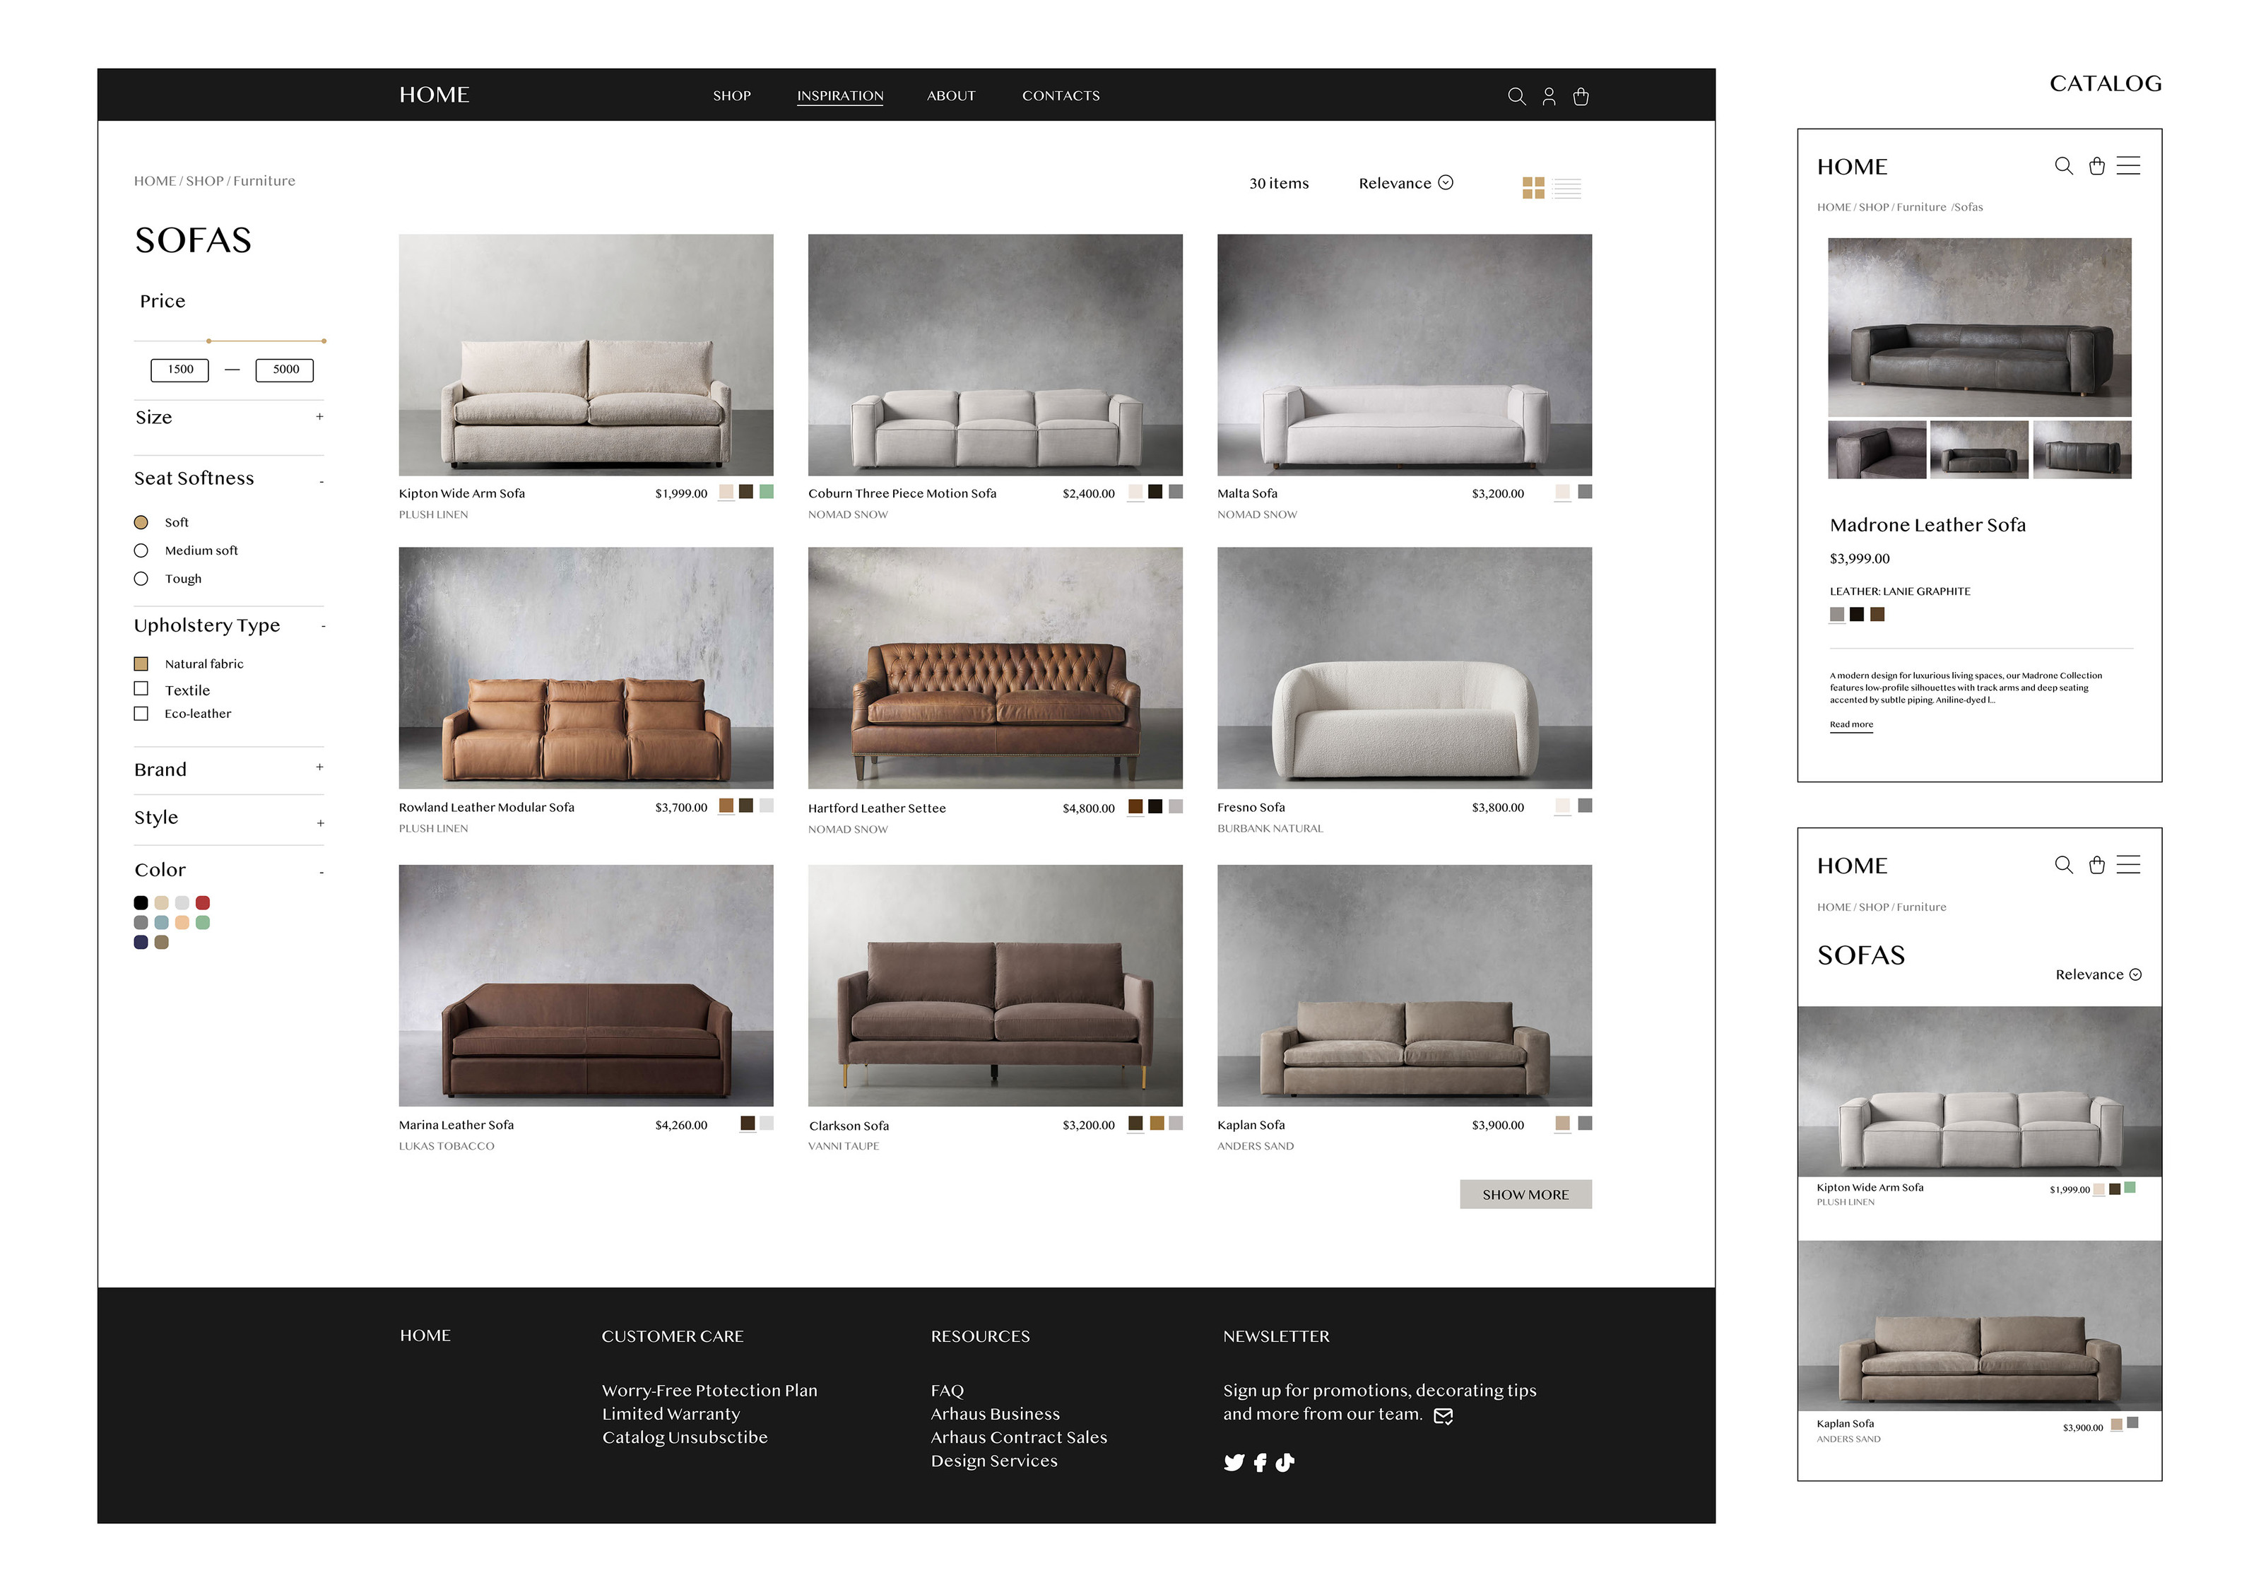Viewport: 2261px width, 1592px height.
Task: Click the TikTok icon in the footer
Action: (1284, 1462)
